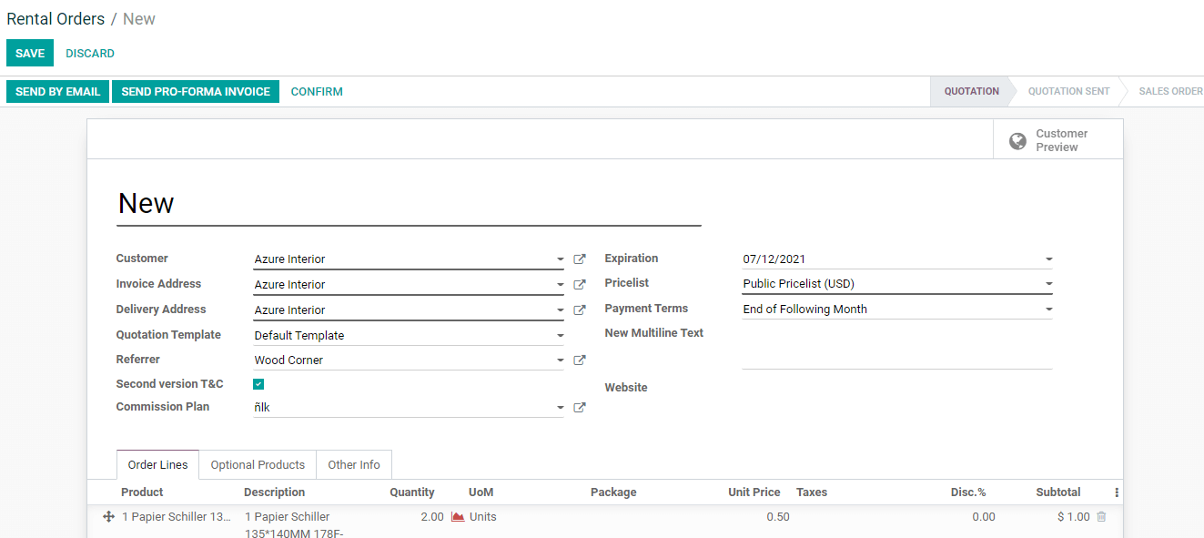Click the subtotal value $ 1.00
Viewport: 1204px width, 538px height.
[1073, 517]
